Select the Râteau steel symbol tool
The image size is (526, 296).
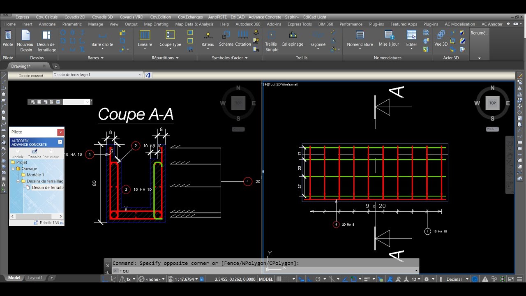(x=208, y=40)
